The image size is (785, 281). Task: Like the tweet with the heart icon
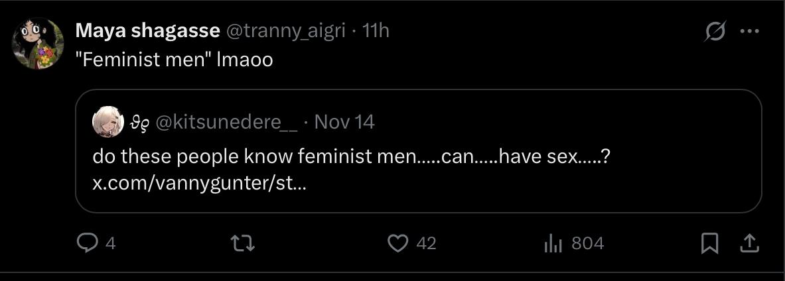pyautogui.click(x=397, y=243)
